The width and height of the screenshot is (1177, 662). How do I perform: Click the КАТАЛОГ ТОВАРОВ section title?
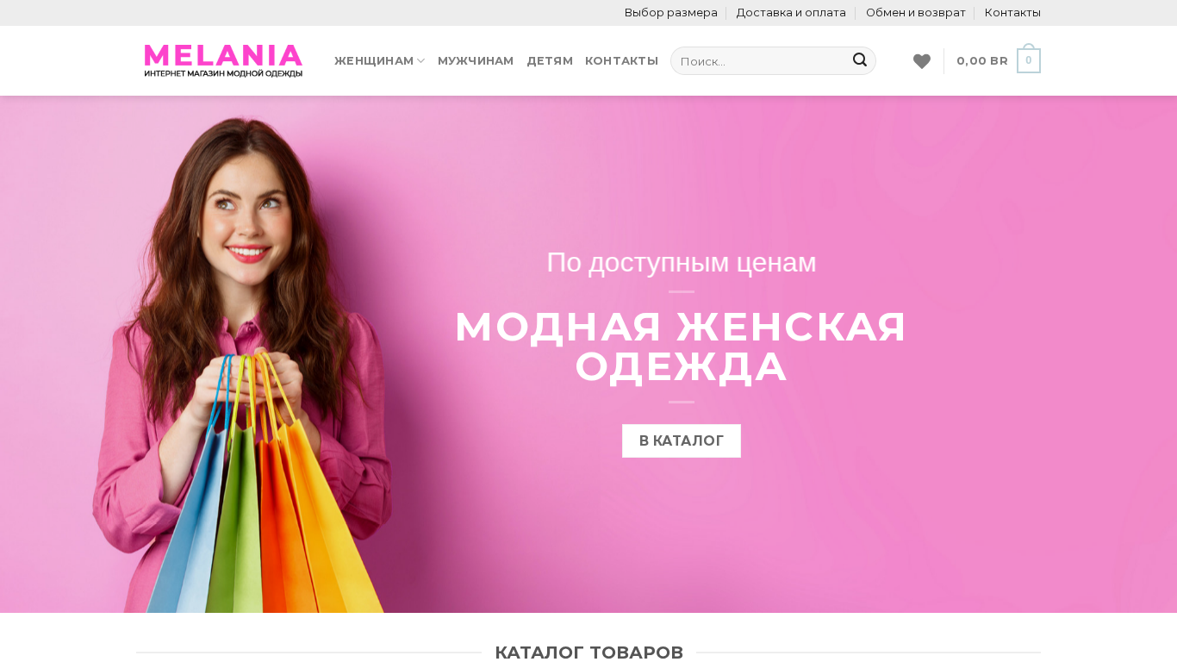588,653
